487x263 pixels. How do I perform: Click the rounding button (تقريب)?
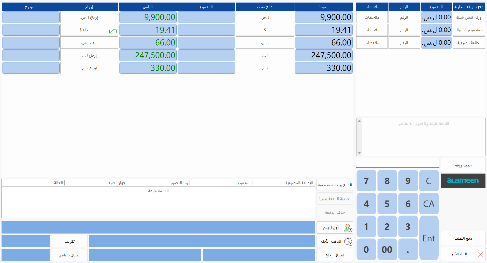[69, 241]
